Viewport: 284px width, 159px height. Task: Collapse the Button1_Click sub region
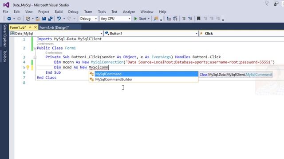point(35,57)
